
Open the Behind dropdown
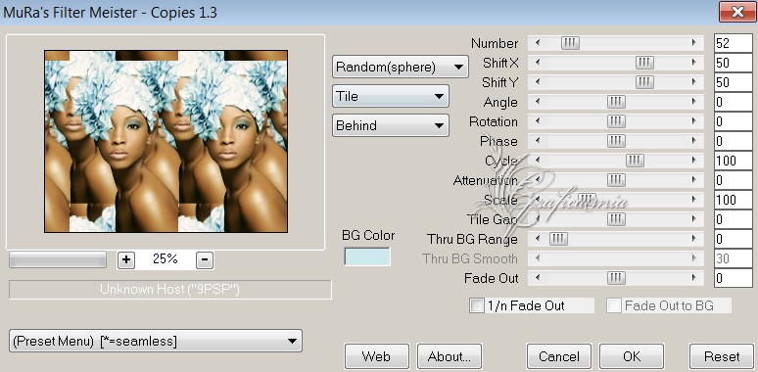coord(390,125)
